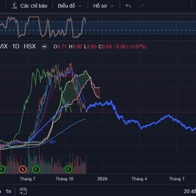Click the 45° angle label on chart

(52, 142)
